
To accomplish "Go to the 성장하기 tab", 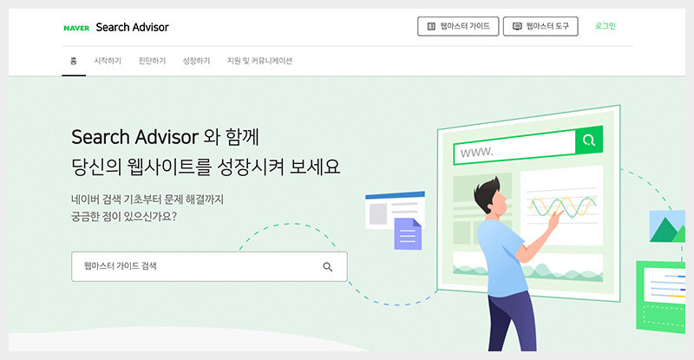I will click(197, 61).
